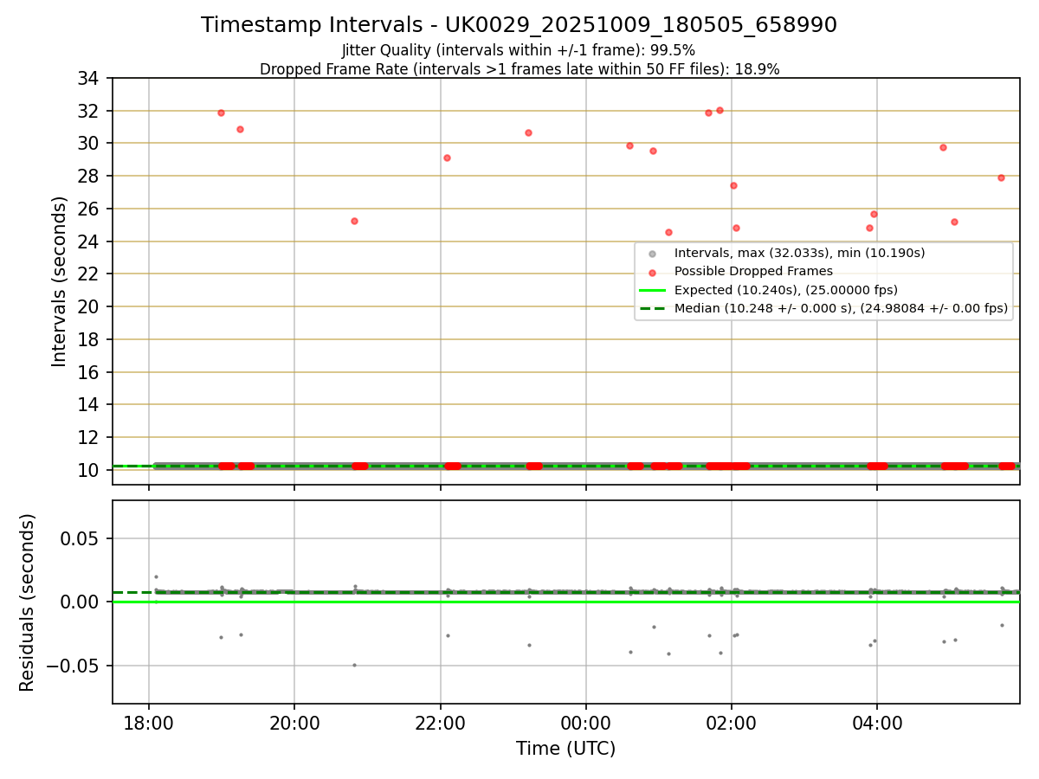Click the red dropped-frame point near 29 s just after 22:00
The height and width of the screenshot is (779, 1039).
click(x=447, y=158)
